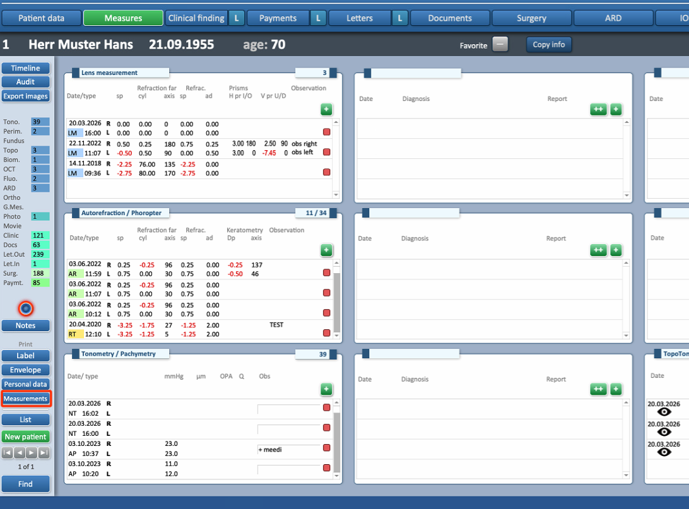Delete lens measurement from 14.11.2018
The image size is (689, 509).
point(326,172)
